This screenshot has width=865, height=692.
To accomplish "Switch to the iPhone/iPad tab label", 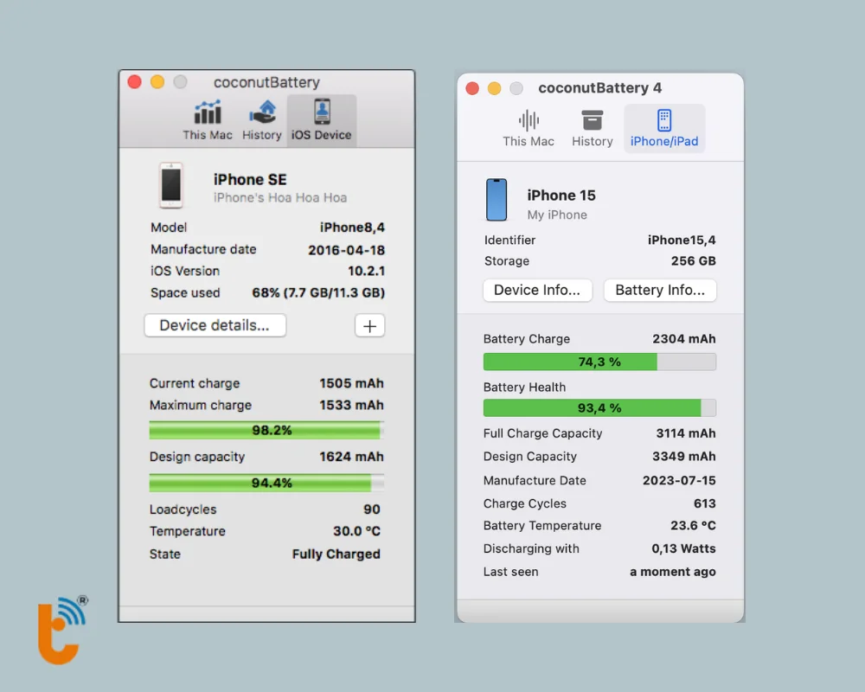I will (x=664, y=142).
